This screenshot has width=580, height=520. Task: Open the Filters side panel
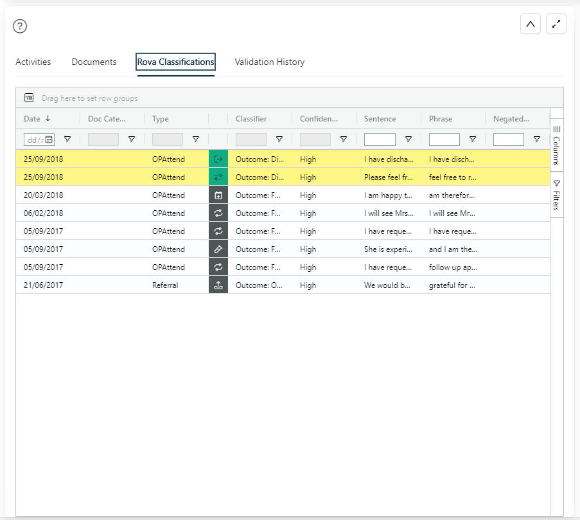coord(556,195)
